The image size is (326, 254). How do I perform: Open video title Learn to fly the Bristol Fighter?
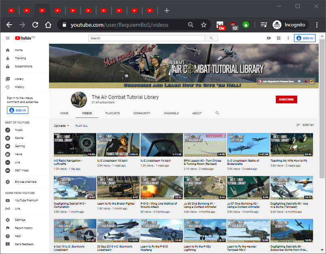pos(116,204)
